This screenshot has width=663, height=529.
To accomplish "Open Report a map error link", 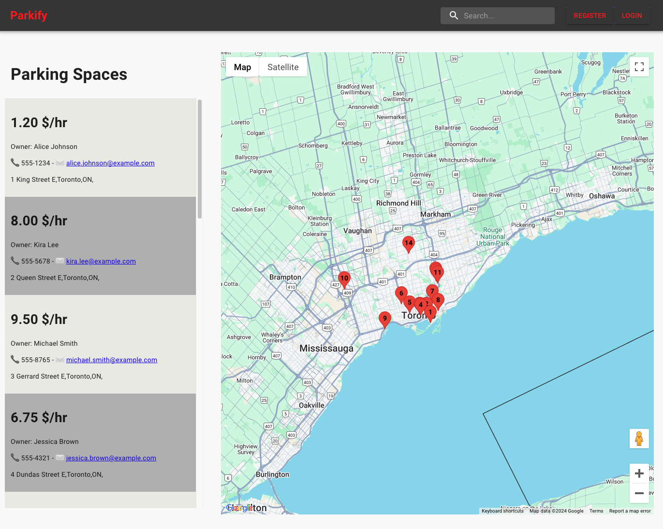I will [630, 511].
